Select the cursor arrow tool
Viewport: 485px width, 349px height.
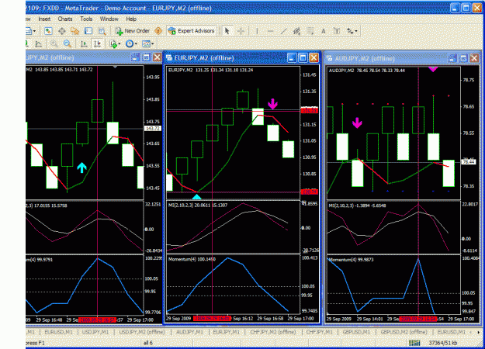[227, 31]
